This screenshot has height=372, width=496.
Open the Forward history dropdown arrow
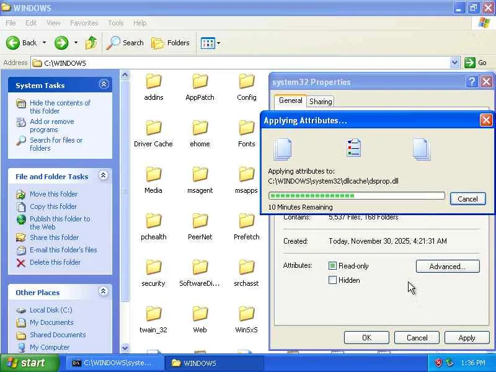76,43
